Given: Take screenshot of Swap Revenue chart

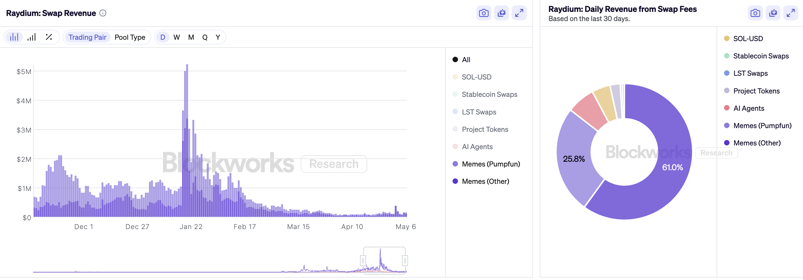Looking at the screenshot, I should (484, 13).
